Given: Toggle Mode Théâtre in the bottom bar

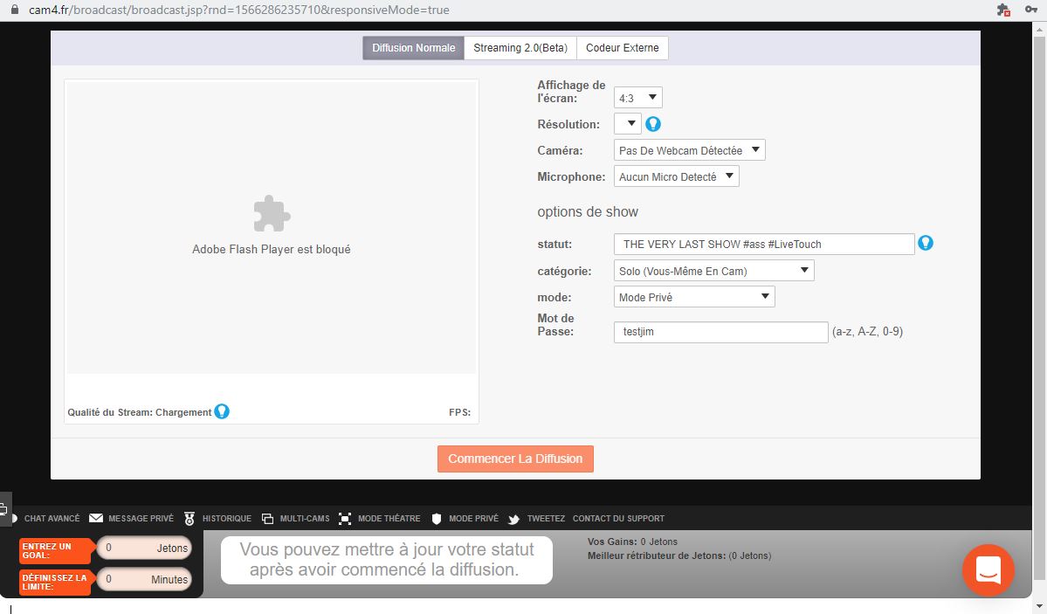Looking at the screenshot, I should [379, 519].
